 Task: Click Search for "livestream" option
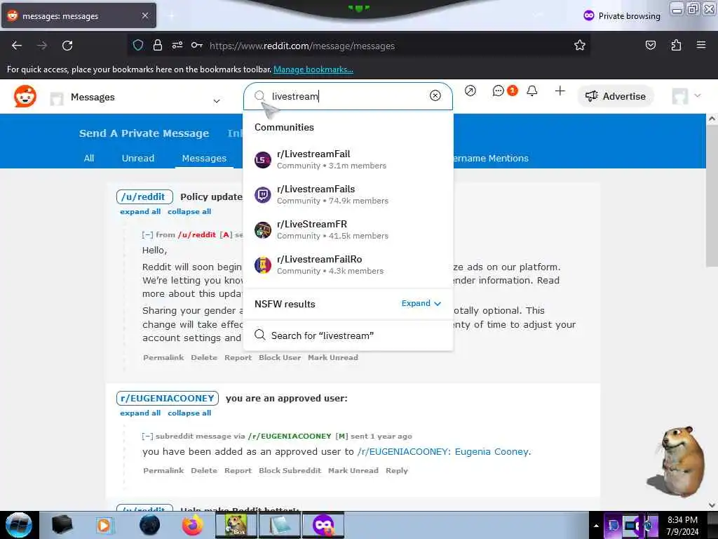coord(348,335)
